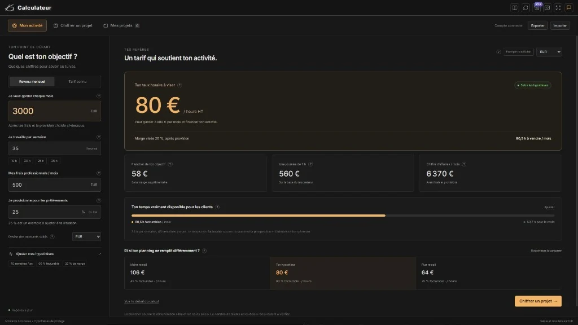Select the '10 h' weekly preset

tap(14, 161)
